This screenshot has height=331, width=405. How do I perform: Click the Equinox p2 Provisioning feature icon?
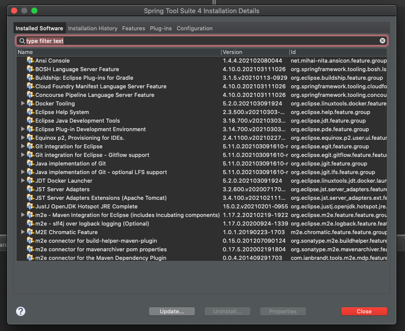tap(30, 138)
